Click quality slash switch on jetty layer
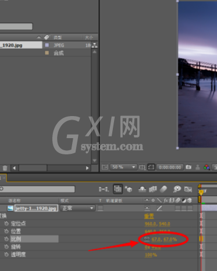 (x=159, y=208)
